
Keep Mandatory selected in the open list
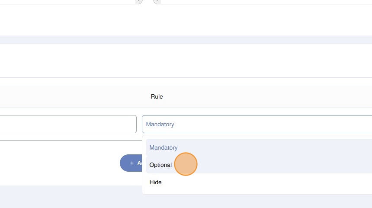(164, 147)
